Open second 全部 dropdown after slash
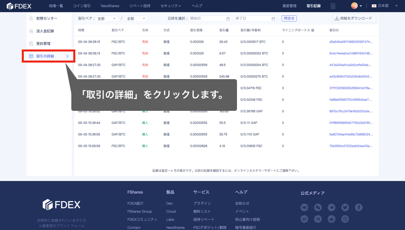The height and width of the screenshot is (230, 405). [136, 19]
